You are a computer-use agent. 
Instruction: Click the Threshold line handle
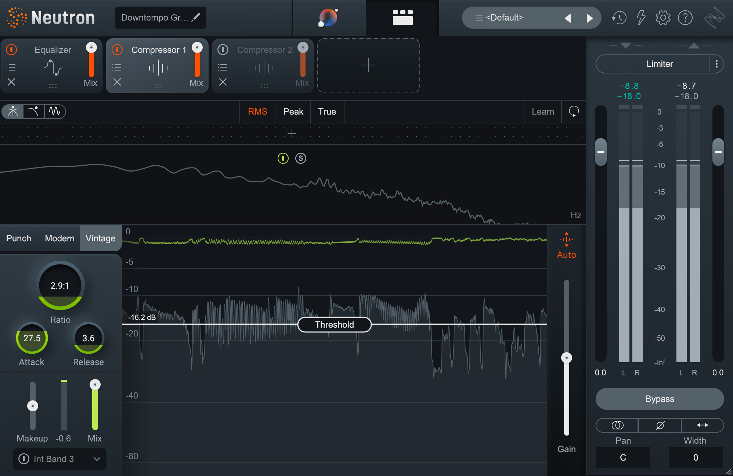point(334,325)
